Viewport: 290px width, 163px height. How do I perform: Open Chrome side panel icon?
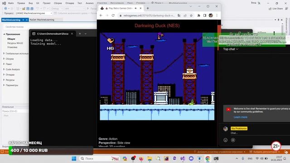(x=205, y=15)
